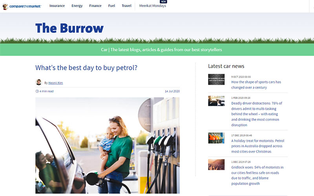Viewport: 314px width, 196px height.
Task: Open Heonji Kim author link
Action: [x=56, y=83]
